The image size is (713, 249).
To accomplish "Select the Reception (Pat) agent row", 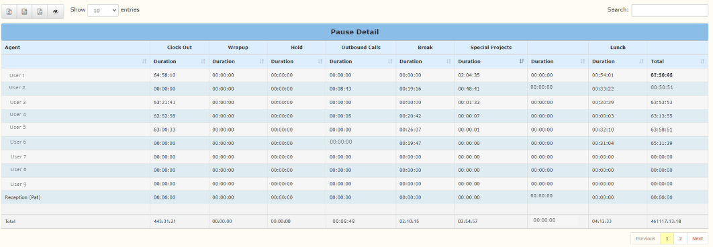I will [354, 197].
